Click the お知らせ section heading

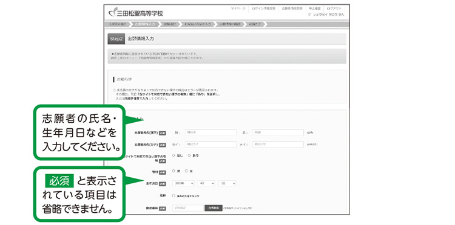(x=124, y=79)
